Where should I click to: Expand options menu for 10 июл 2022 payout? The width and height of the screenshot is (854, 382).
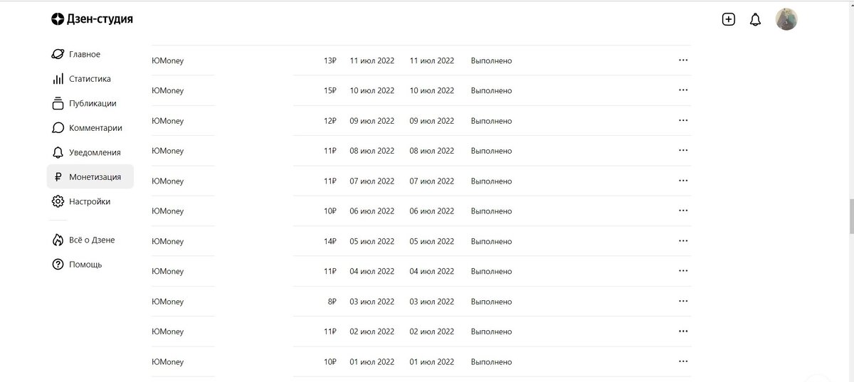pyautogui.click(x=683, y=90)
